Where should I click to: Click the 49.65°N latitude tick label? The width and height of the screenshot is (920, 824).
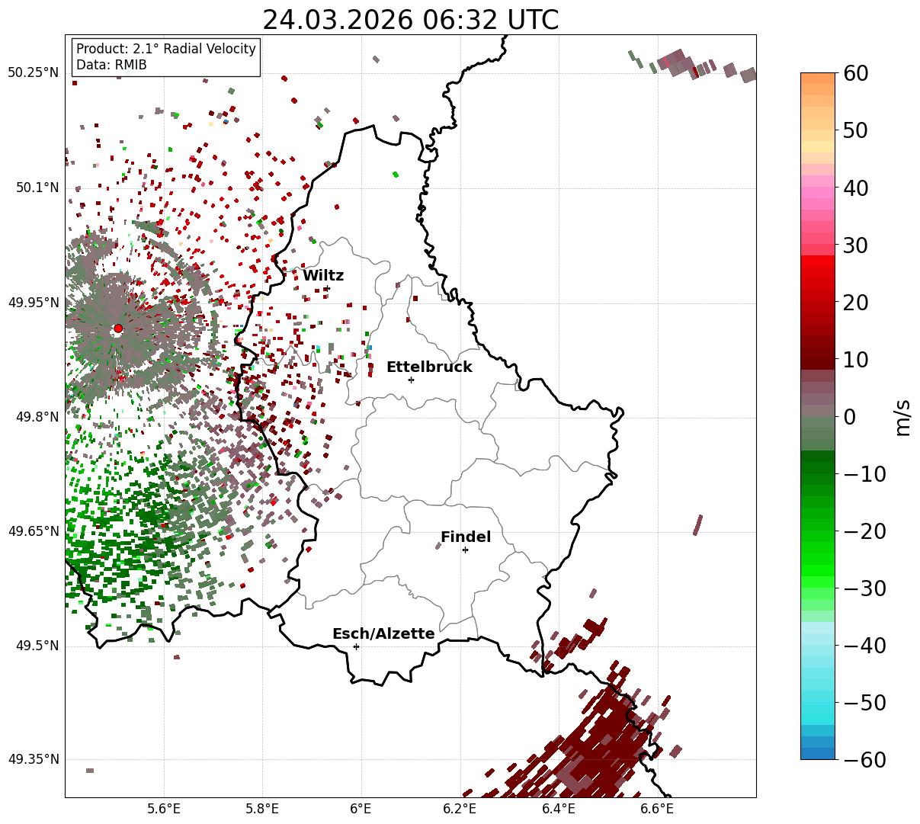[33, 531]
